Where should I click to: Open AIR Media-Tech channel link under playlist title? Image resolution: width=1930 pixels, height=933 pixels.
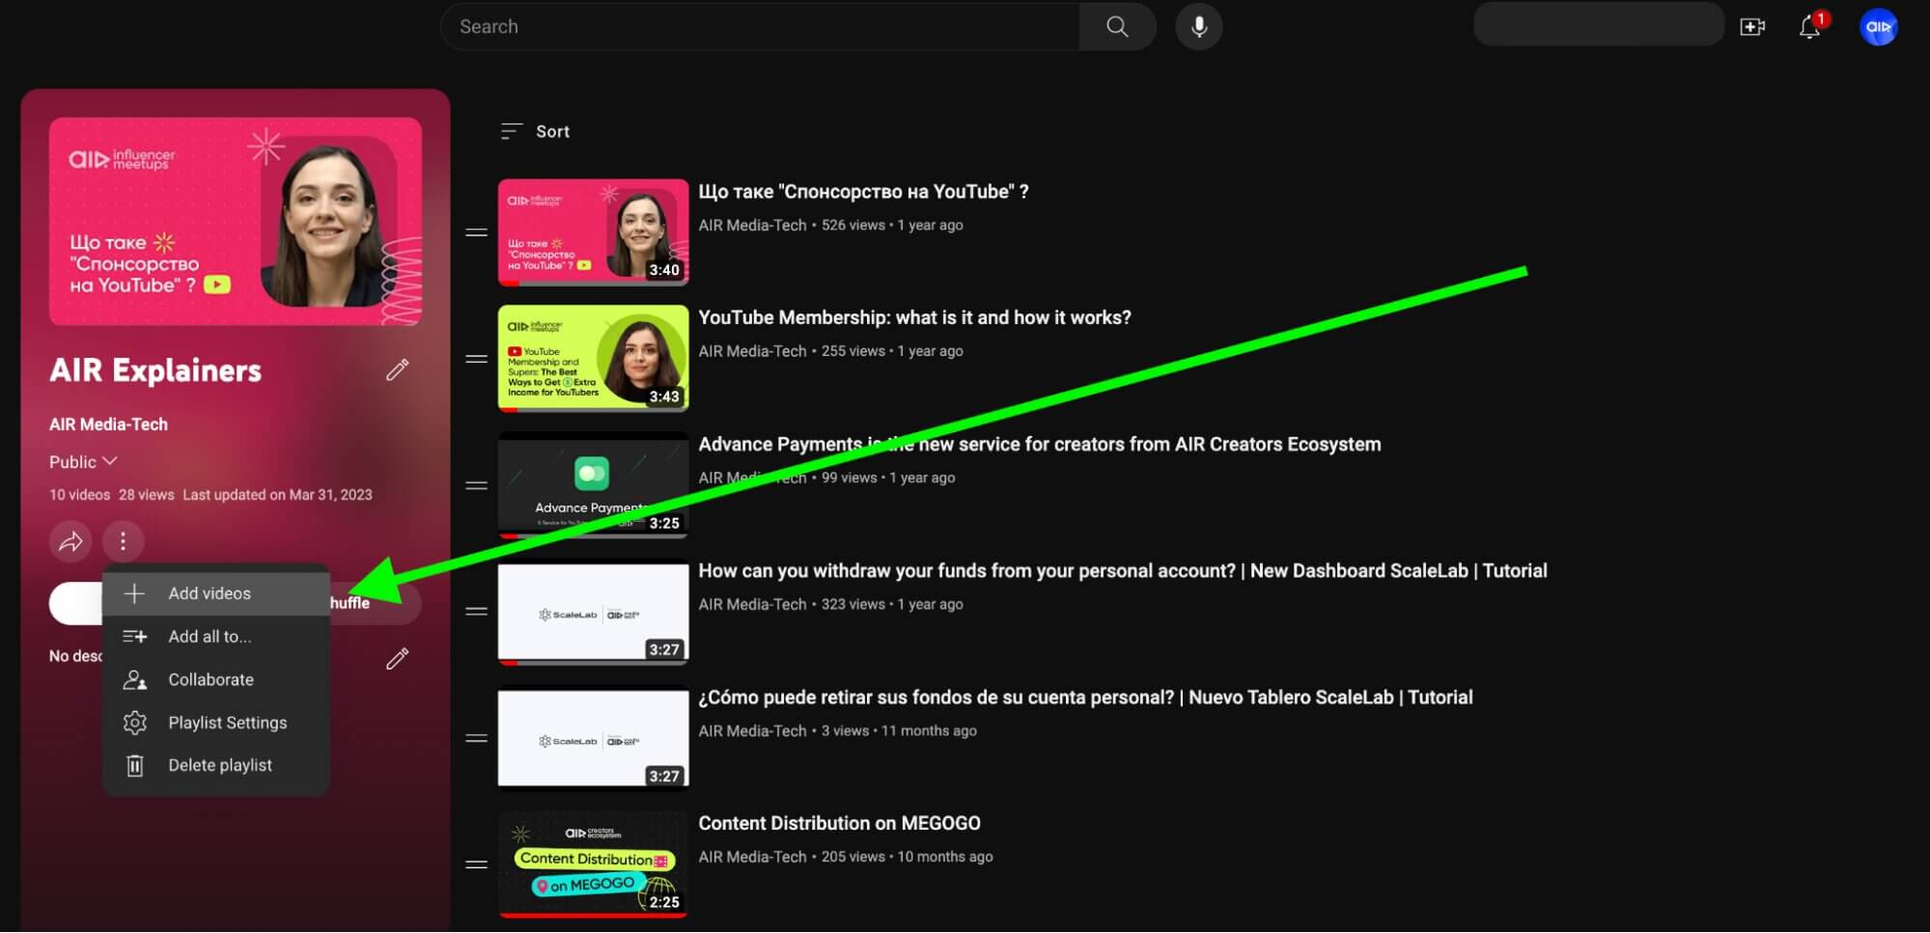(108, 425)
